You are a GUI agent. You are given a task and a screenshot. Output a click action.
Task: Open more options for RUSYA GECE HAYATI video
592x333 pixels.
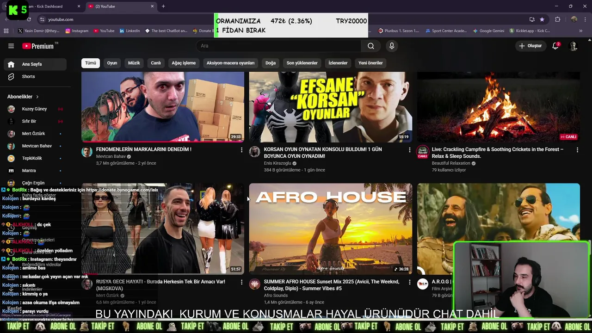pyautogui.click(x=241, y=282)
